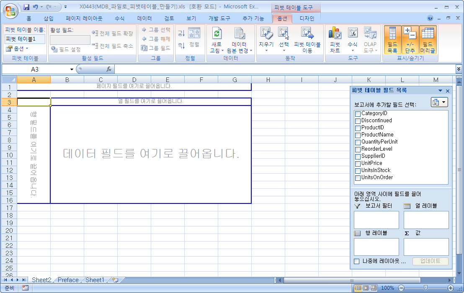Check the UnitPrice field
The height and width of the screenshot is (293, 464).
pos(358,163)
